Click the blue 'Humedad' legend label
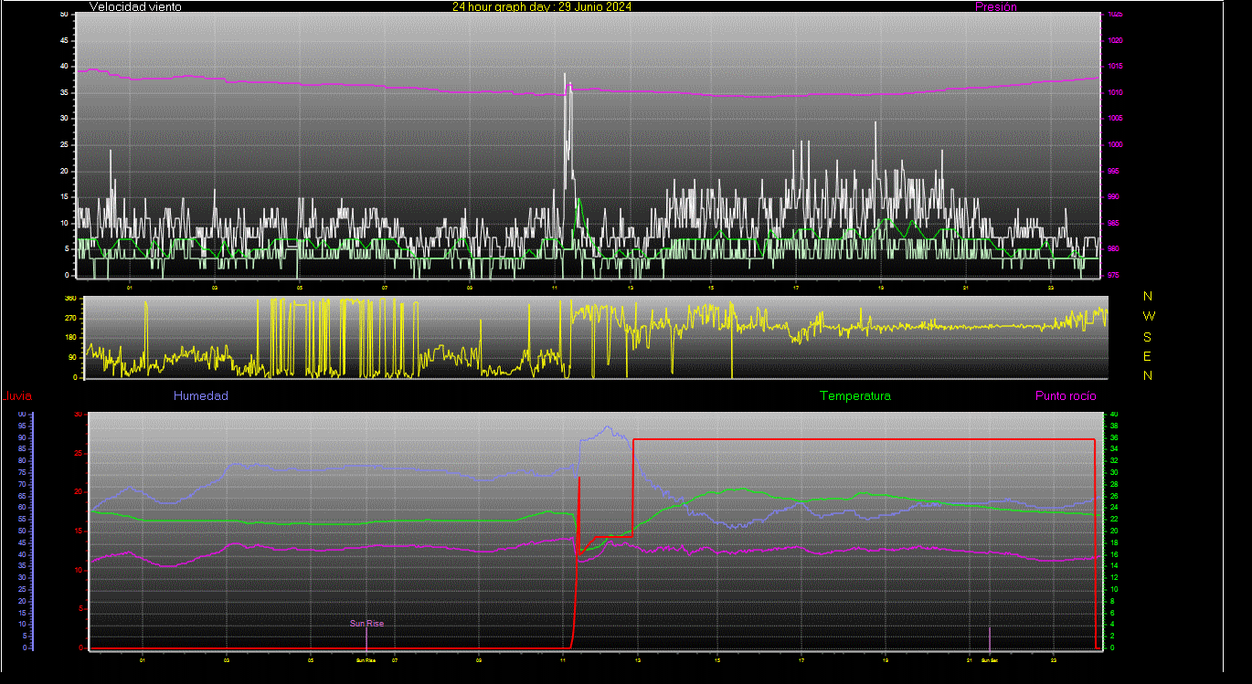Screen dimensions: 1252x684 pos(201,396)
